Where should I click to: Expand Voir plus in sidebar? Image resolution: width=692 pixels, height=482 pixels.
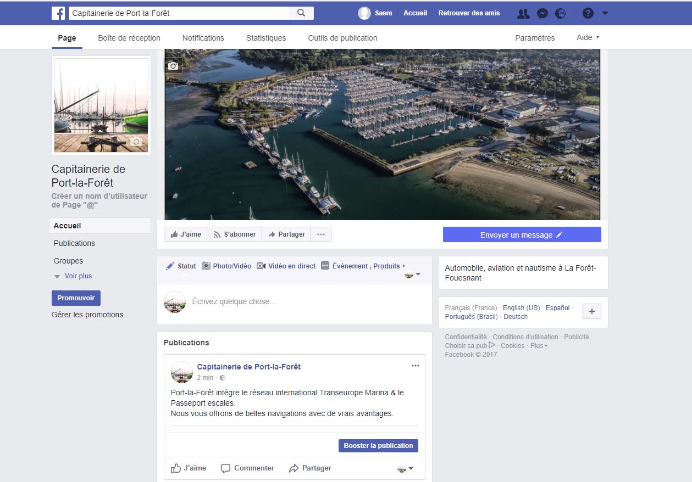(x=77, y=276)
